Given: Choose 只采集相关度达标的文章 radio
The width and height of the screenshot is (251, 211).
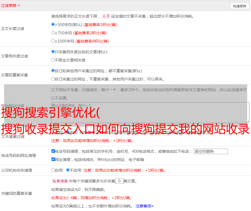Looking at the screenshot, I should coord(53,52).
